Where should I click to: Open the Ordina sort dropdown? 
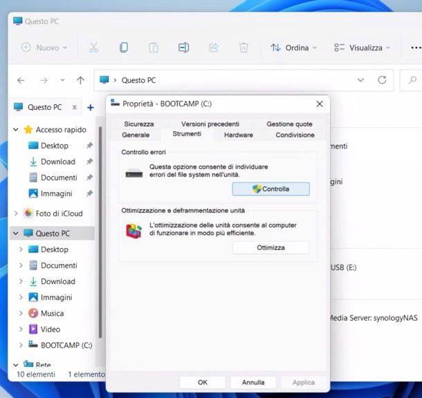293,48
